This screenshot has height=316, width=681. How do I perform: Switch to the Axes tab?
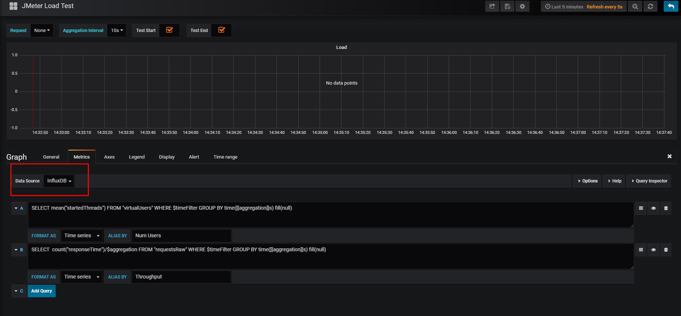109,157
